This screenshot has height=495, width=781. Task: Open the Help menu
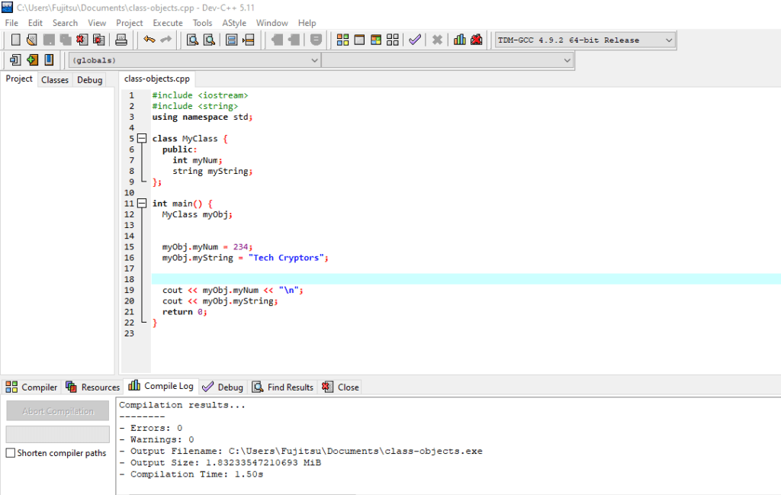[x=307, y=23]
